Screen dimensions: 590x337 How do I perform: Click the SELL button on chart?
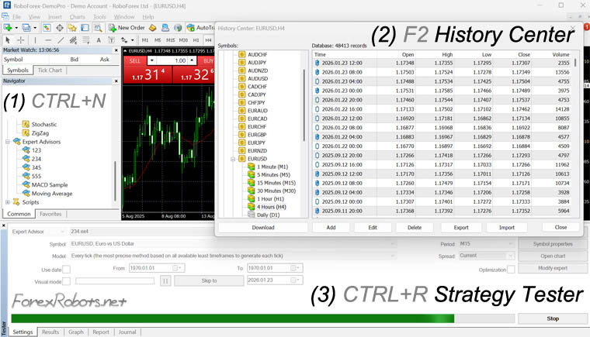(x=135, y=60)
